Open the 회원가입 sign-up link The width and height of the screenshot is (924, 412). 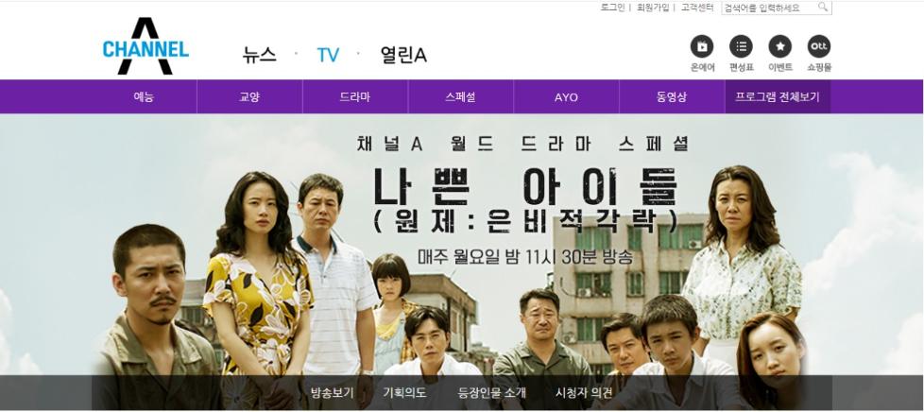653,8
